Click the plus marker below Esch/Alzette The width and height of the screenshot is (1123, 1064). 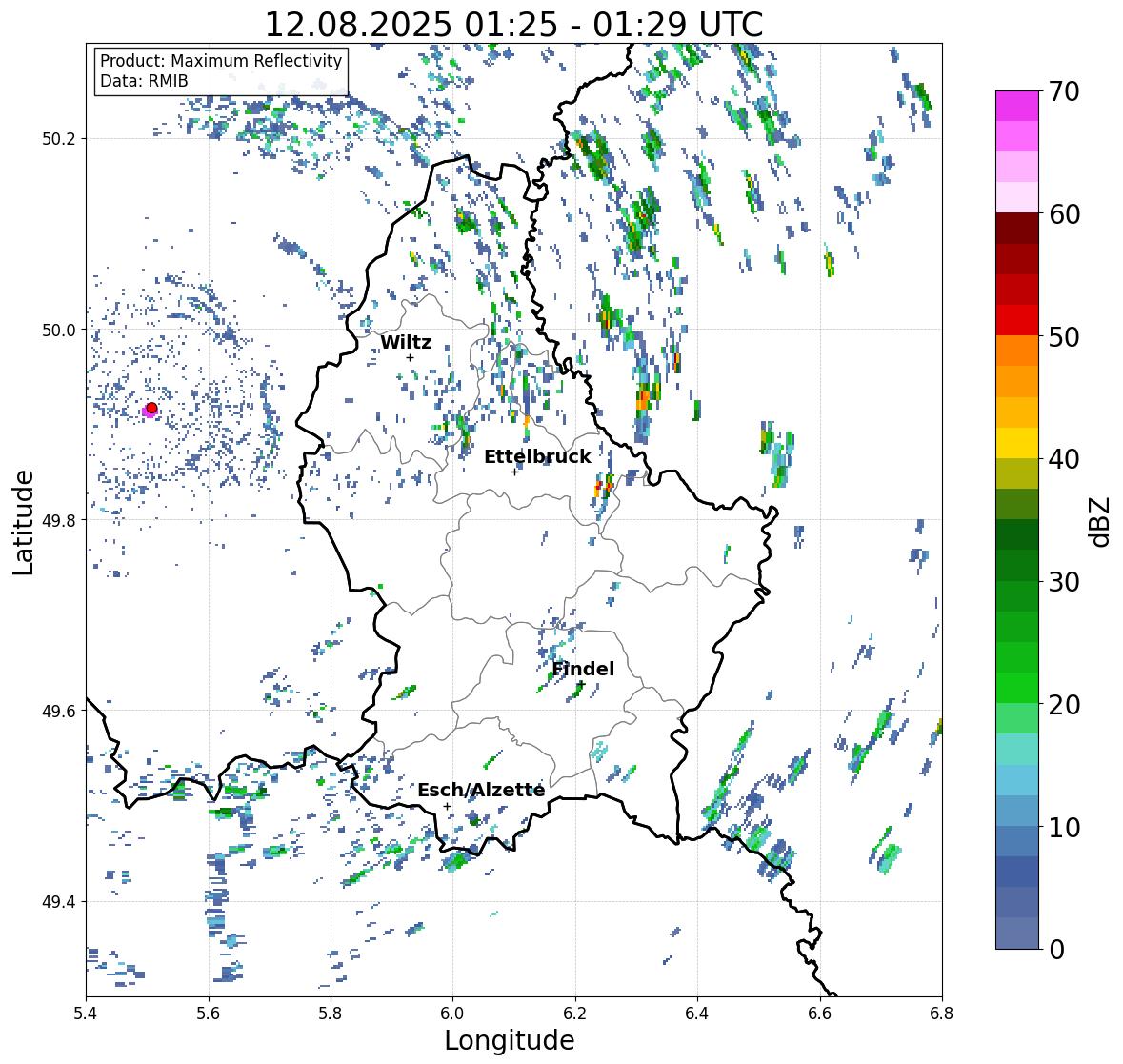(447, 806)
